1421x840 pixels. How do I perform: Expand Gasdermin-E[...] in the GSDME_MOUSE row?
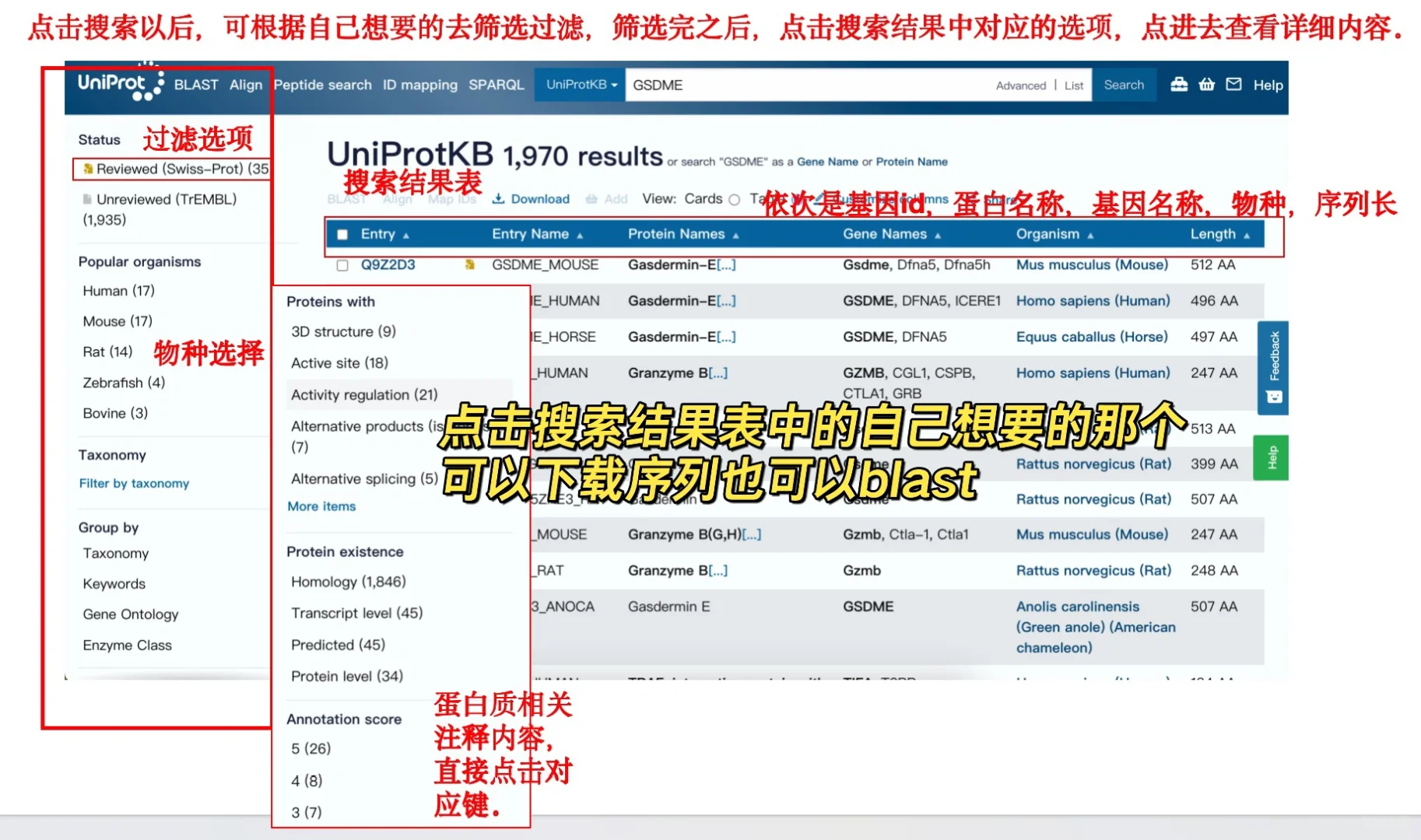coord(726,265)
